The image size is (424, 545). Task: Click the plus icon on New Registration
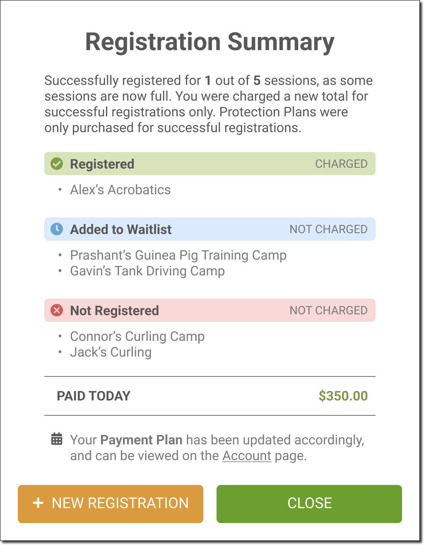tap(38, 503)
